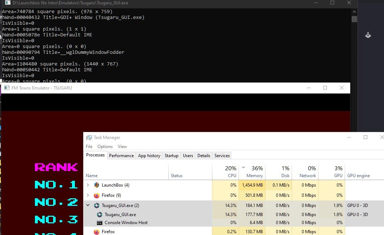Click the sort arrow above the Memory column
Image resolution: width=384 pixels, height=235 pixels.
tap(243, 168)
